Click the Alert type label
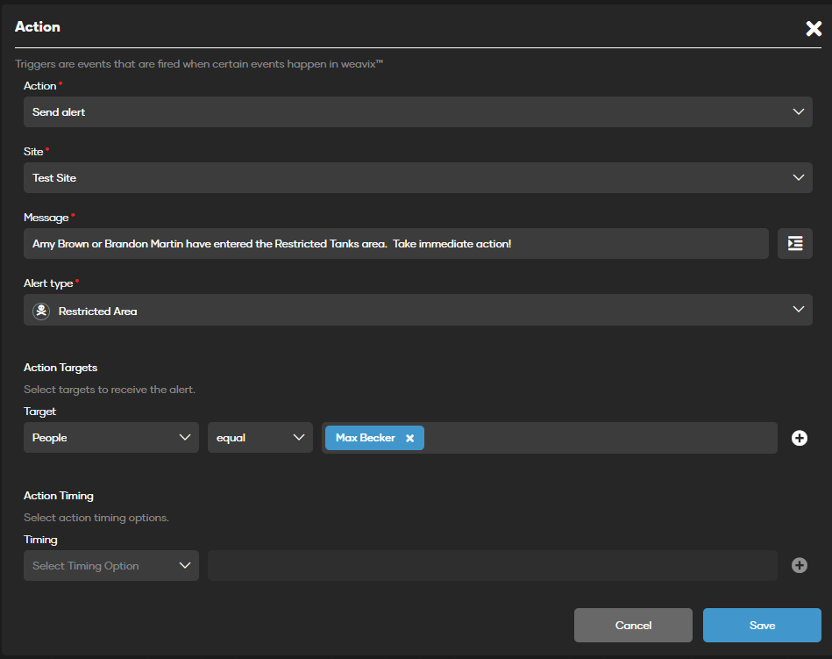The image size is (832, 659). 48,283
